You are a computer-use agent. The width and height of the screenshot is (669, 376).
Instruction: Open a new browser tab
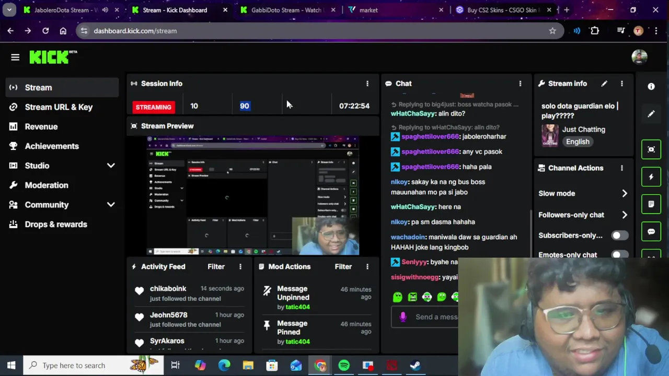(x=567, y=10)
